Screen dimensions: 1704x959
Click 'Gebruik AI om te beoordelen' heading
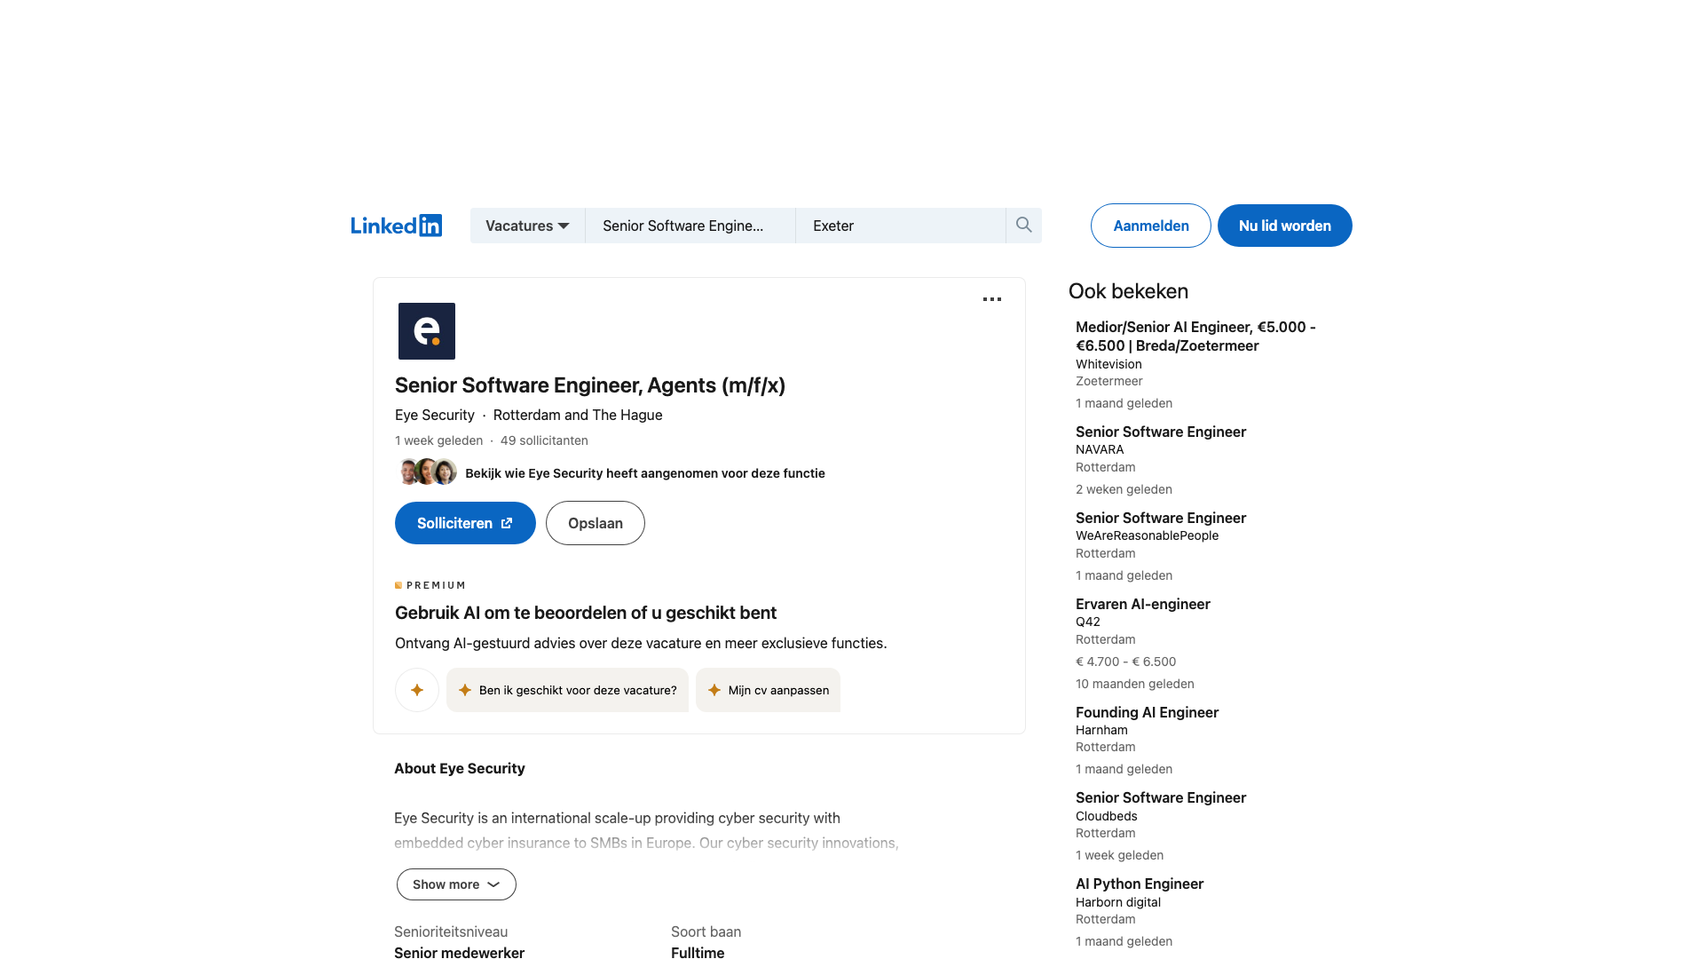point(586,613)
